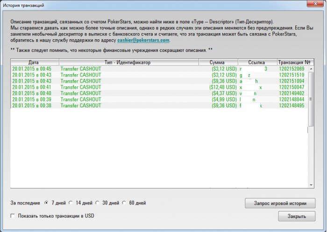327x232 pixels.
Task: Click the Запрос игровой истории button
Action: (280, 203)
